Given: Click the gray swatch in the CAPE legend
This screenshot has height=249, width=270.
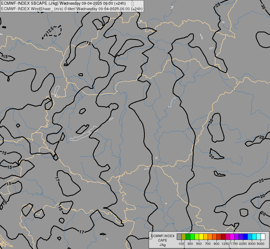Looking at the screenshot, I should click(x=179, y=237).
